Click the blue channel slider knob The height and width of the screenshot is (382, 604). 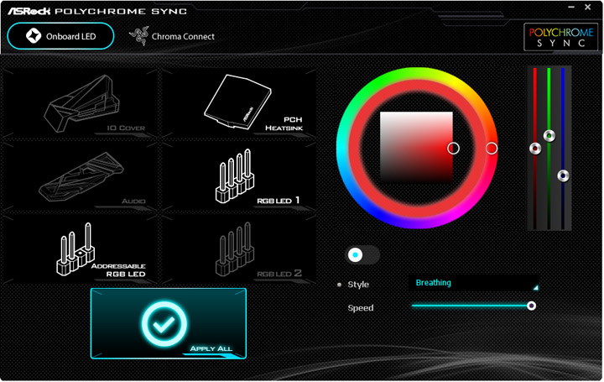[x=563, y=175]
